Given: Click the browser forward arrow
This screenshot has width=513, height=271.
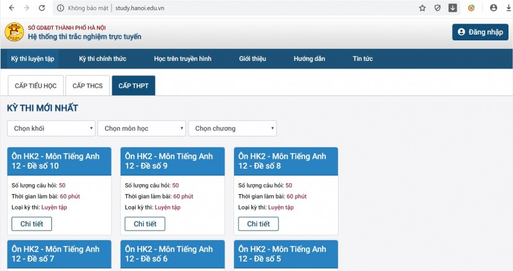Looking at the screenshot, I should pos(26,8).
